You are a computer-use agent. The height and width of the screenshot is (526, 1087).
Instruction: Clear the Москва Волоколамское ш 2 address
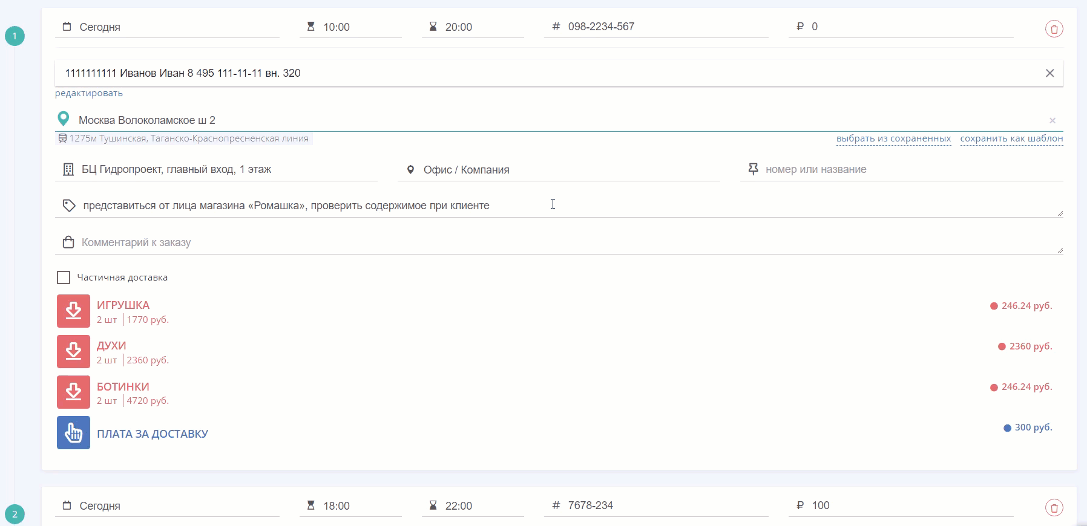pos(1053,120)
